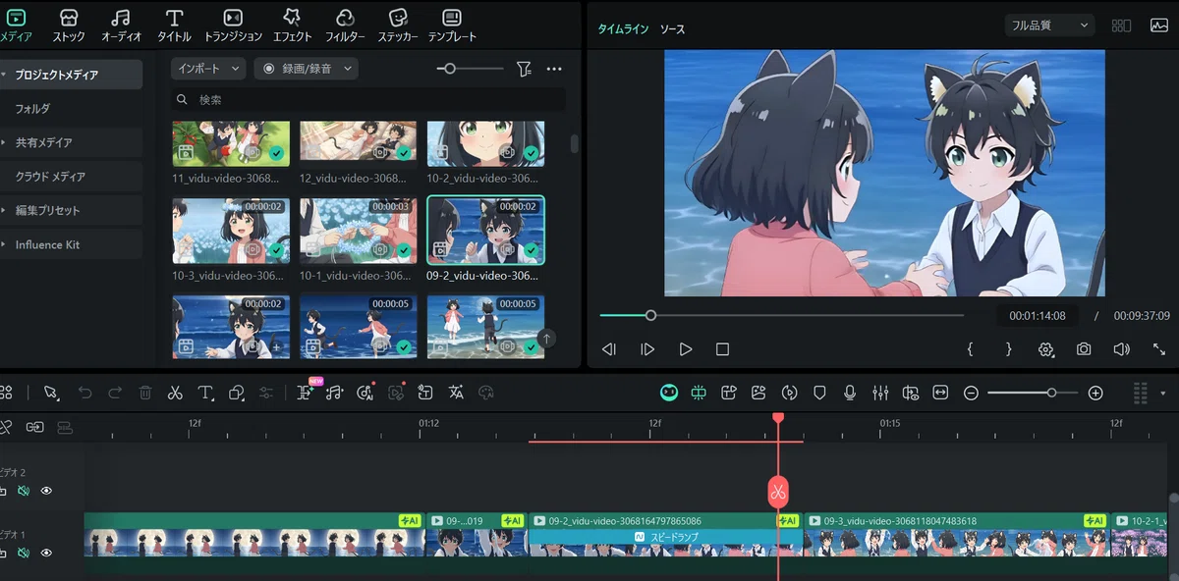Collapse プロジェクトメディア tree item
The image size is (1179, 581).
4,75
